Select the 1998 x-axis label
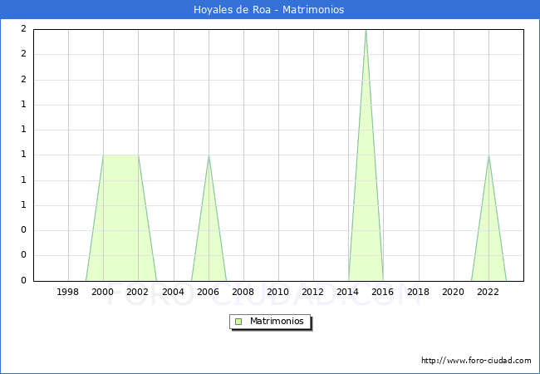 click(68, 292)
